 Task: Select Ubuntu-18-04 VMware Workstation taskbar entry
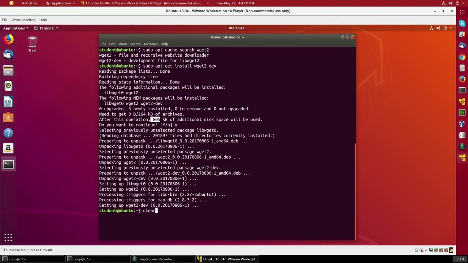pyautogui.click(x=227, y=259)
